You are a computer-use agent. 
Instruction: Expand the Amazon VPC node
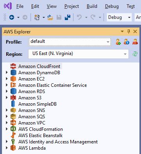pyautogui.click(x=7, y=123)
